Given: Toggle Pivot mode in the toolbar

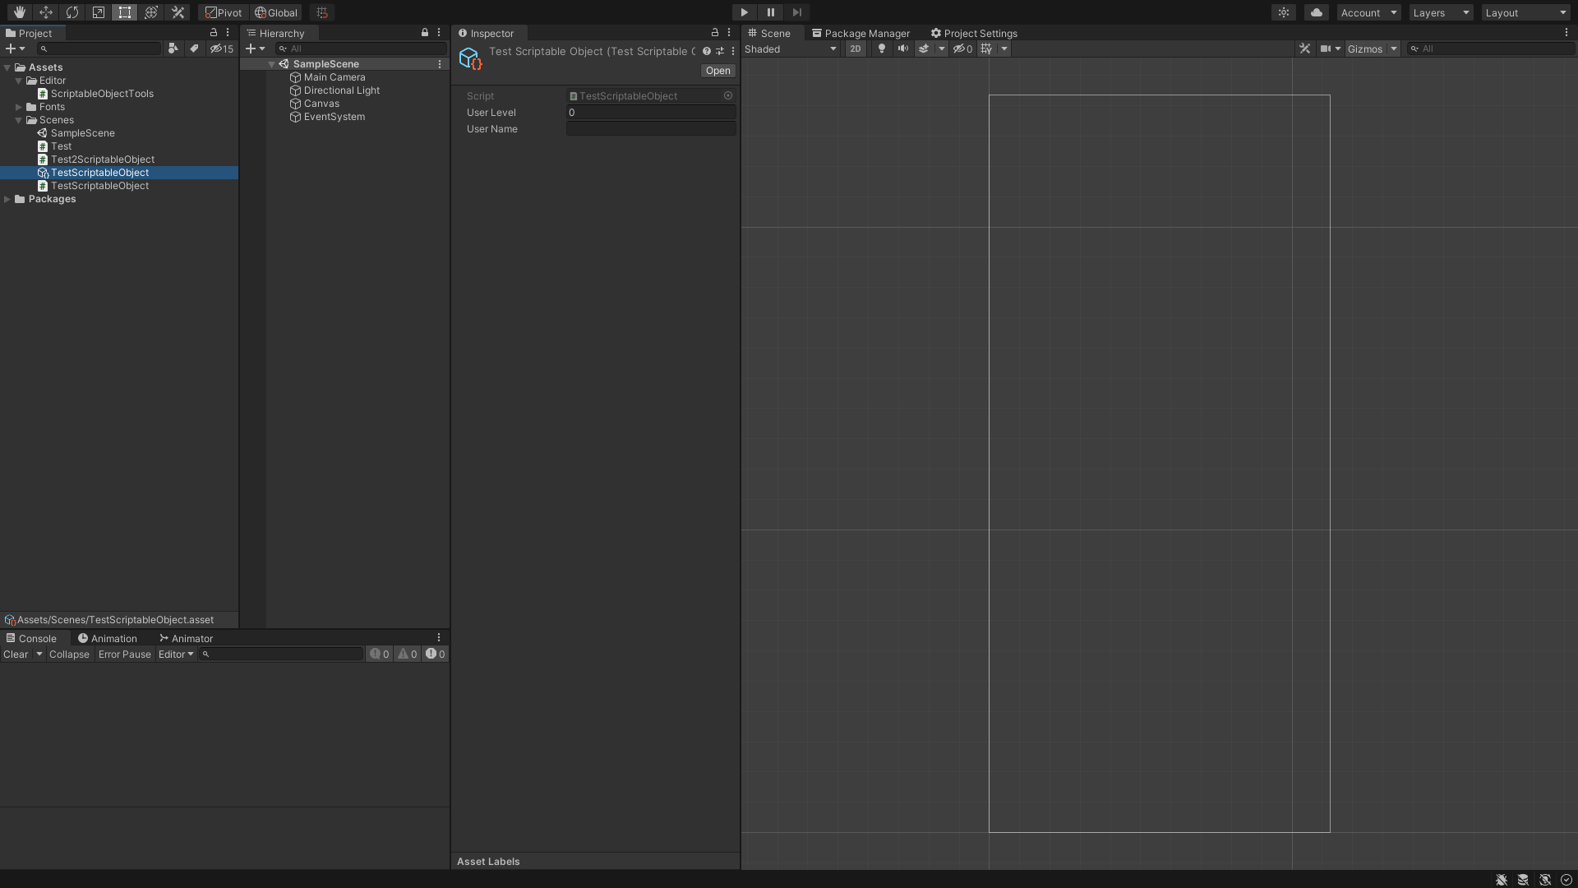Looking at the screenshot, I should (222, 12).
